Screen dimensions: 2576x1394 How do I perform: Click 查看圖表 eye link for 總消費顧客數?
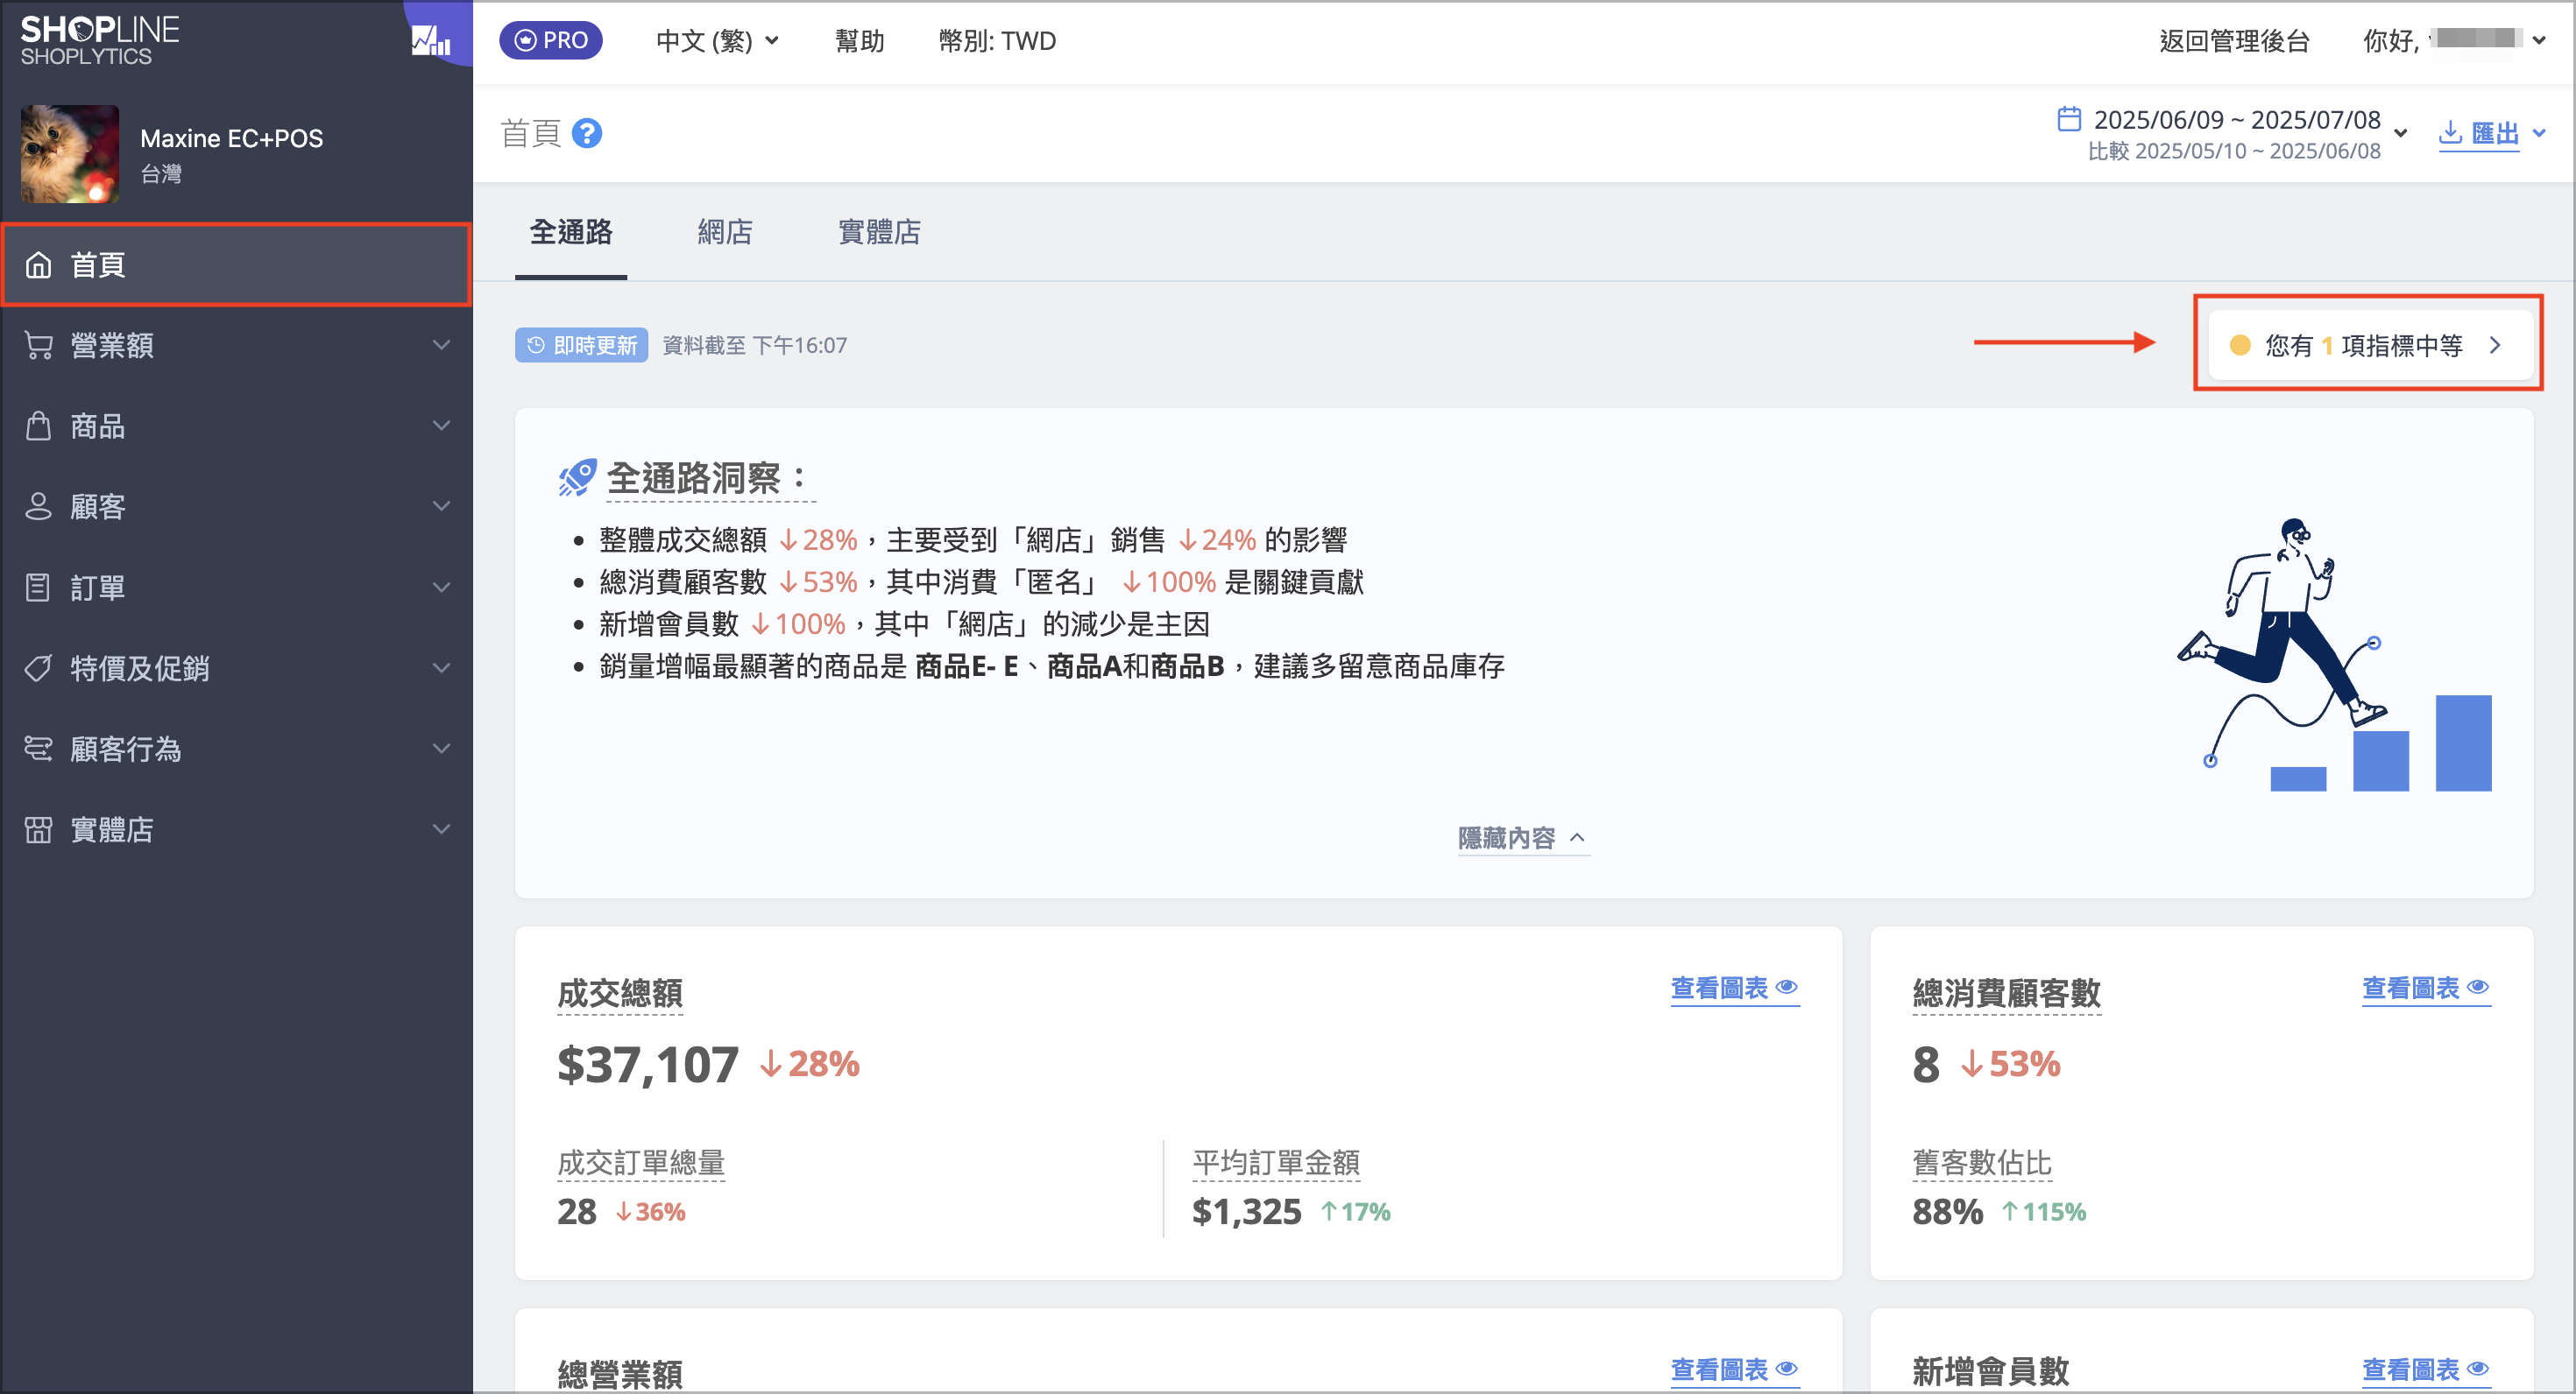point(2425,988)
